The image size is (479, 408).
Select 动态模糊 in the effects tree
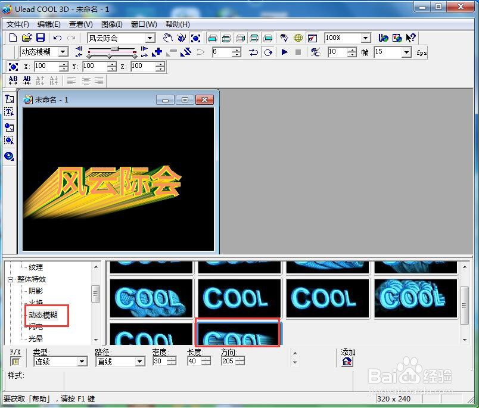pyautogui.click(x=43, y=315)
